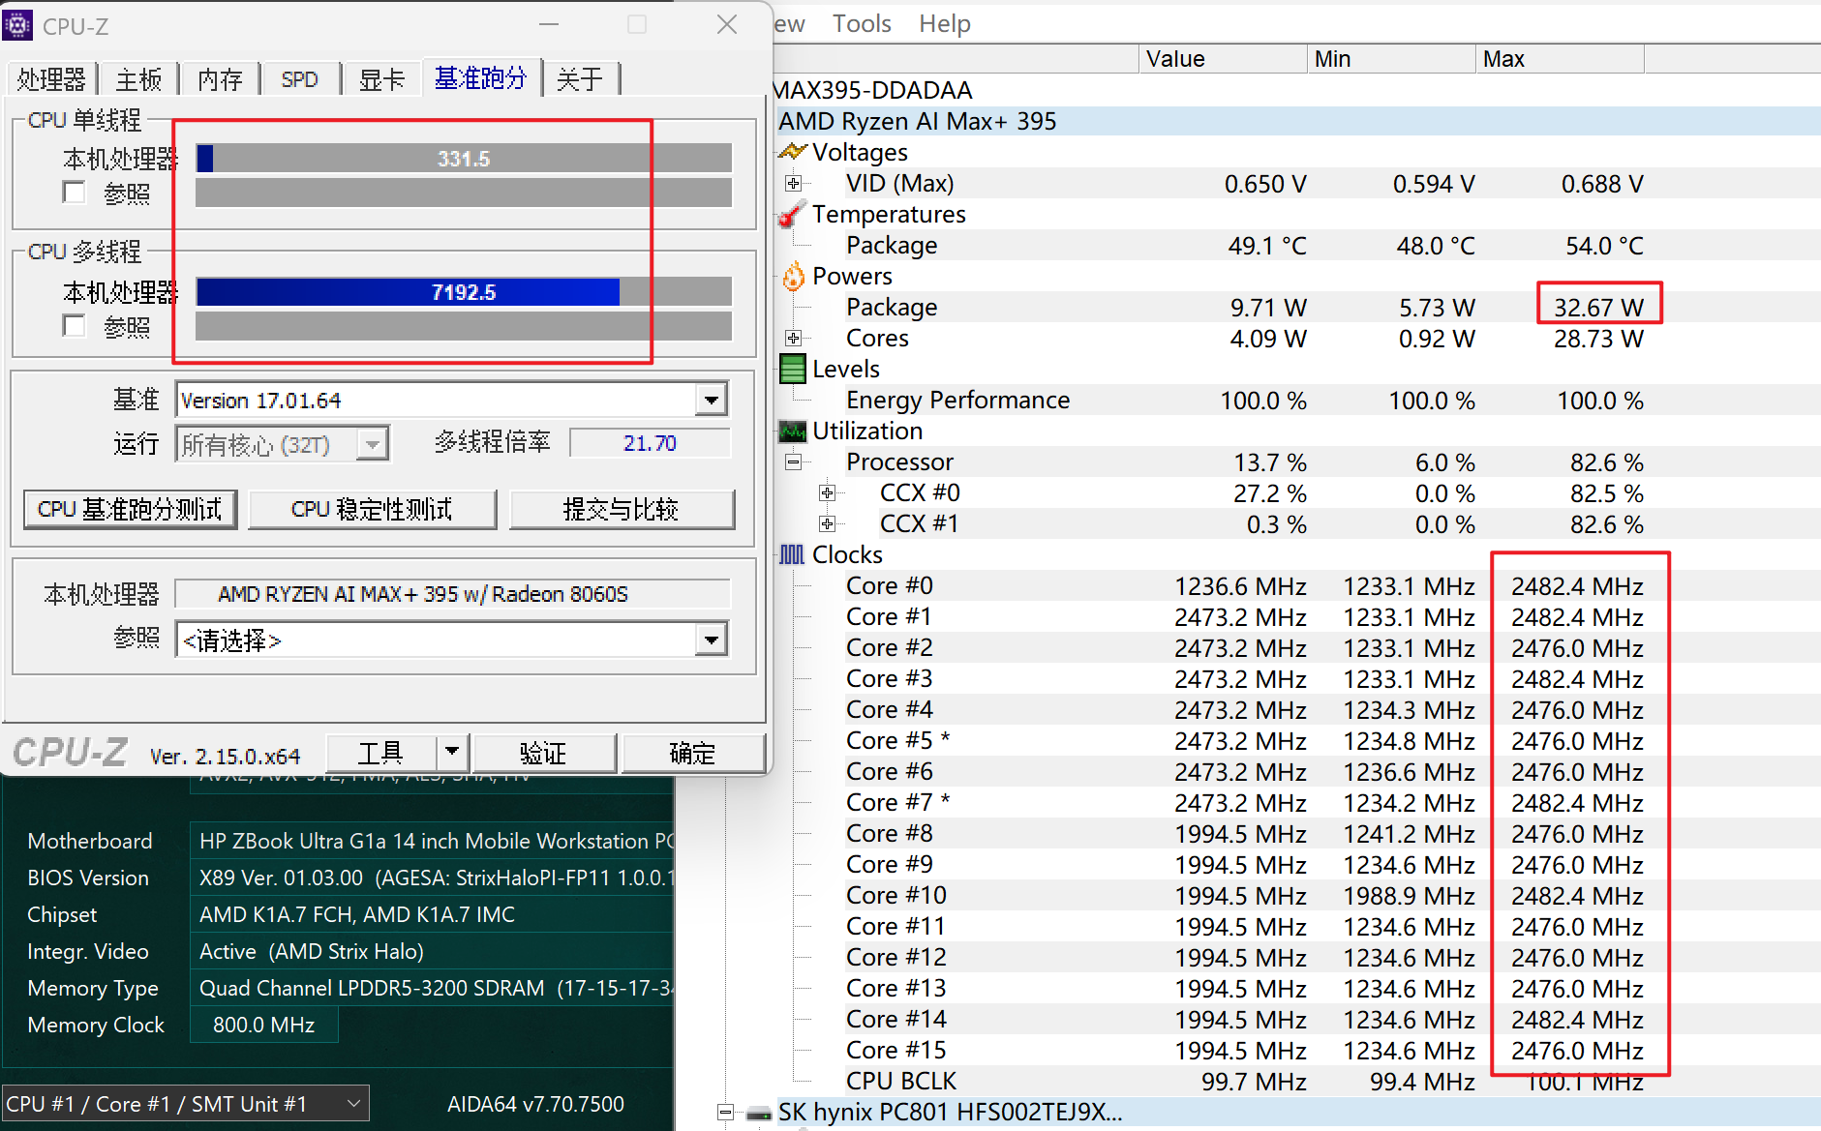Enable the 参照 checkbox under CPU 多线程
Viewport: 1821px width, 1131px height.
coord(75,326)
